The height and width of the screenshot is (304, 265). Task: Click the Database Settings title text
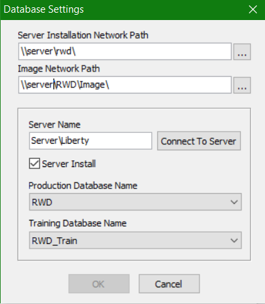[x=43, y=9]
